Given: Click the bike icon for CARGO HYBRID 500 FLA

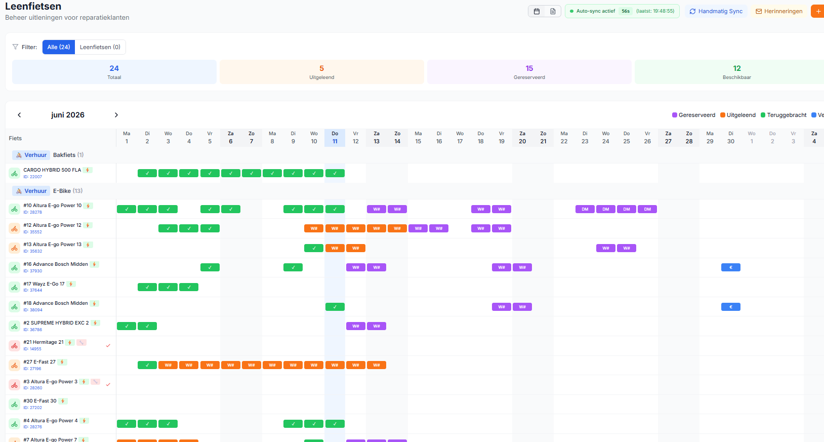Looking at the screenshot, I should coord(15,173).
